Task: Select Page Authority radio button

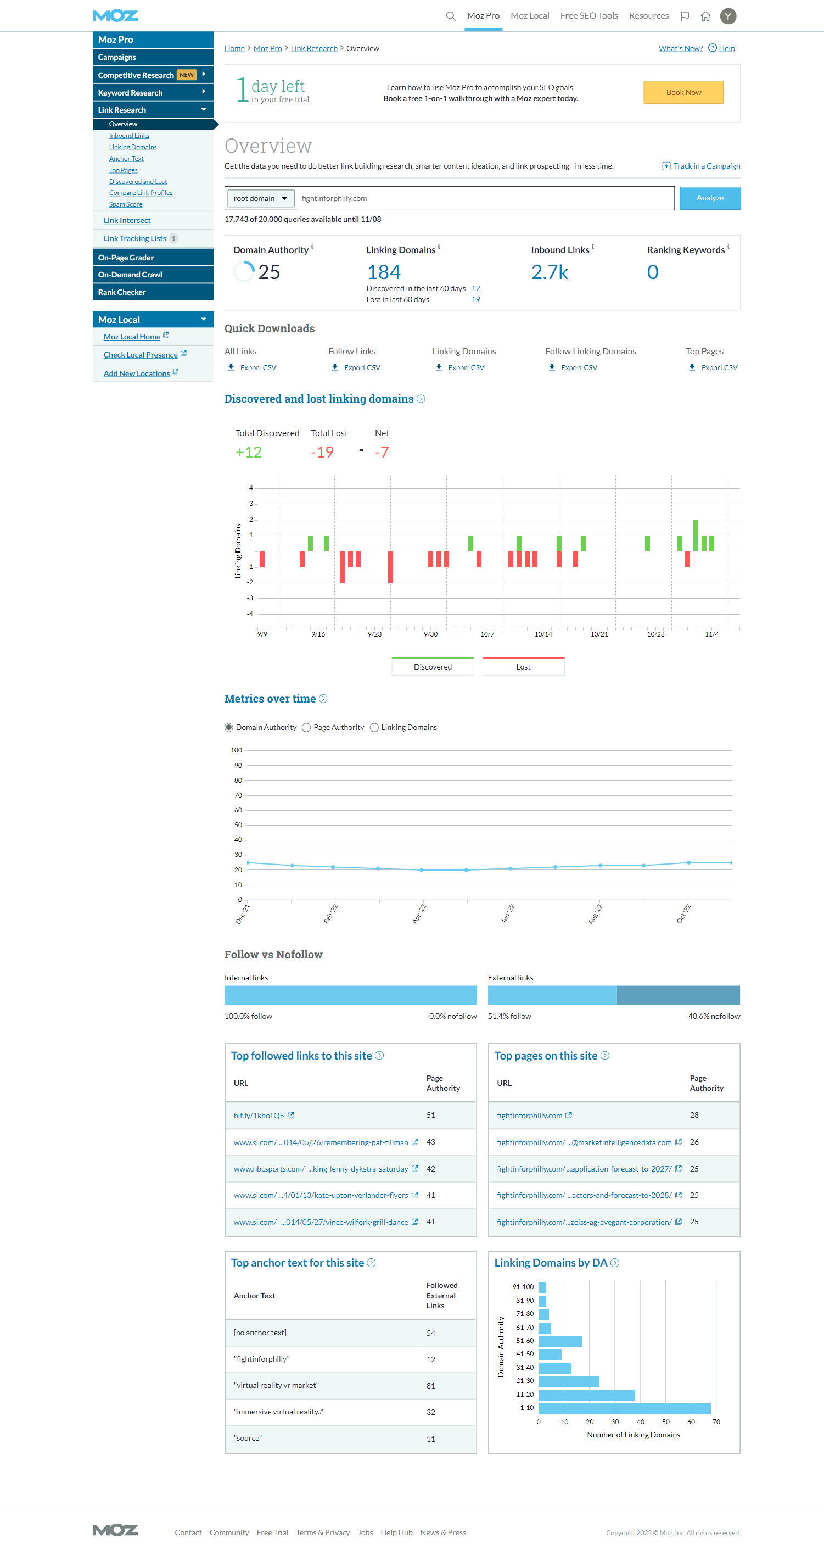Action: (x=306, y=727)
